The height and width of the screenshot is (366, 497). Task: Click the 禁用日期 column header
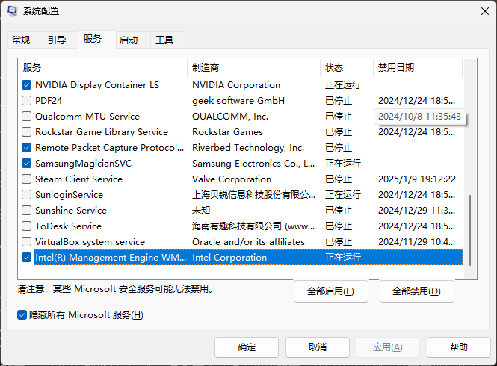point(418,67)
